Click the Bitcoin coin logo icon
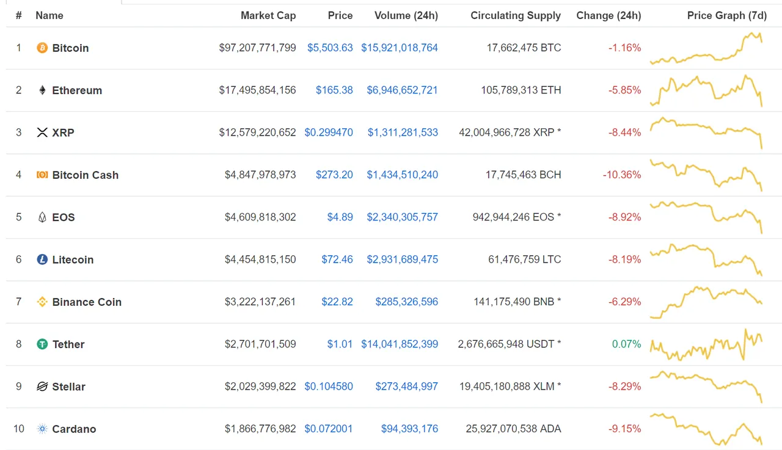 click(x=42, y=48)
